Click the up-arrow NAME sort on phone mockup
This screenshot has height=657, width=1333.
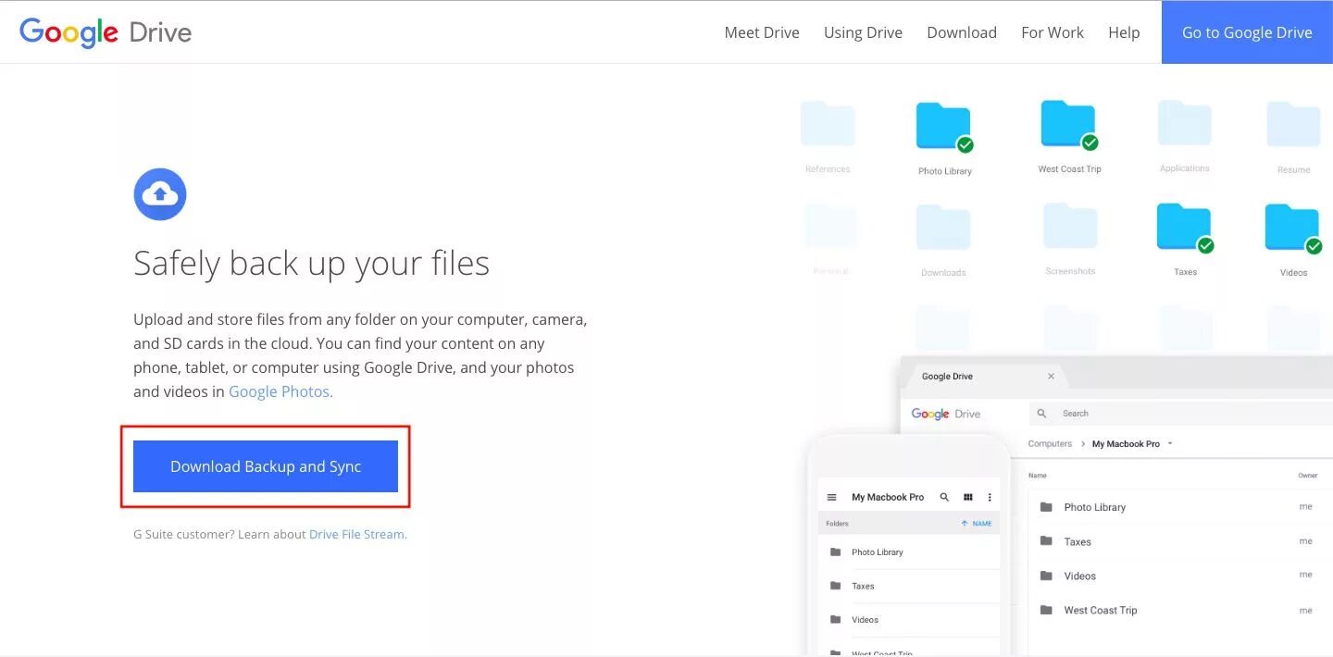(976, 524)
